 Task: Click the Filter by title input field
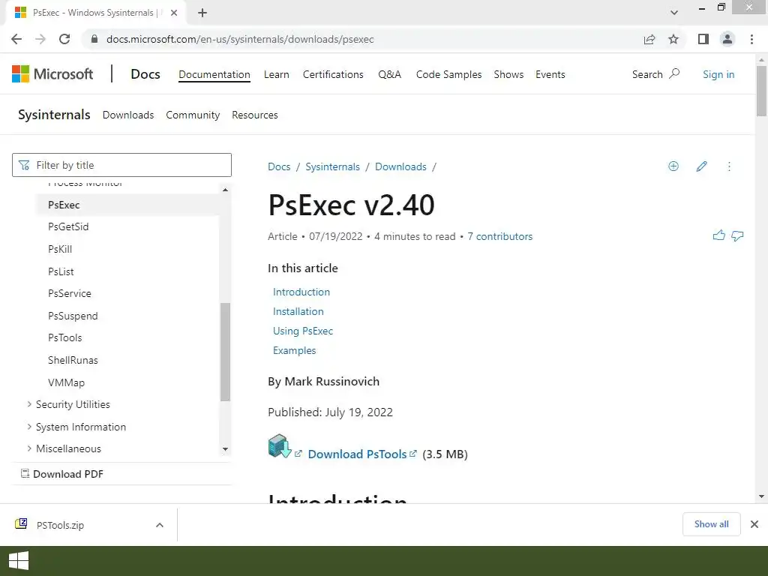click(121, 165)
